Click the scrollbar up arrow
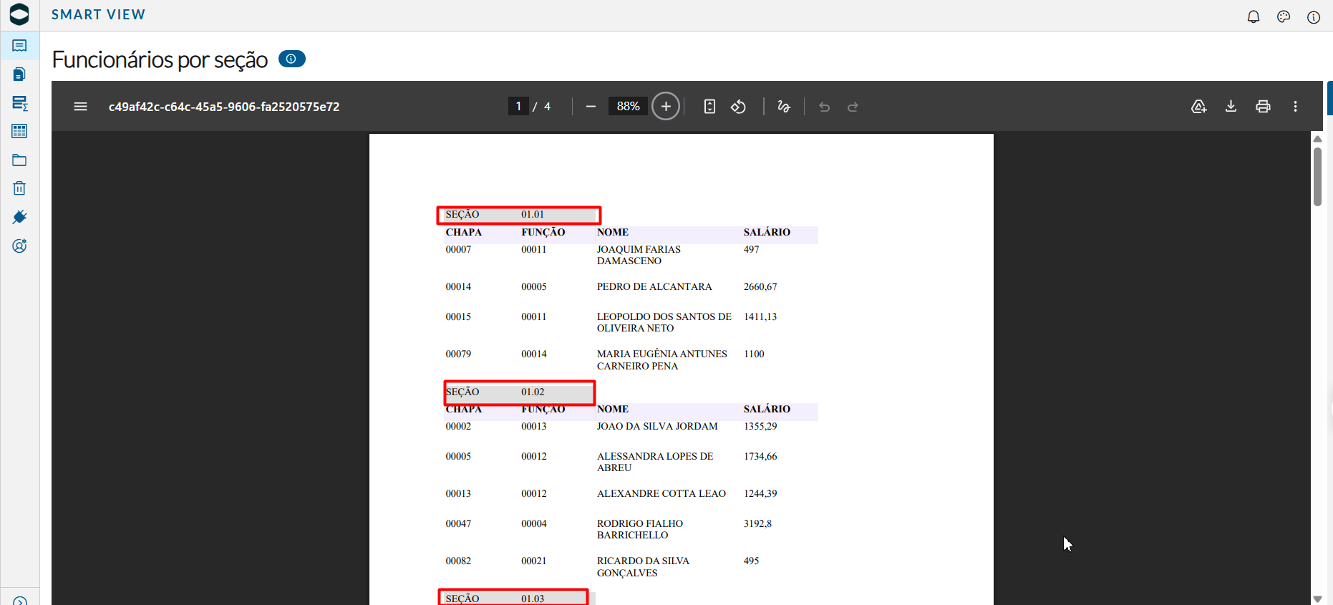Image resolution: width=1333 pixels, height=605 pixels. coord(1317,139)
